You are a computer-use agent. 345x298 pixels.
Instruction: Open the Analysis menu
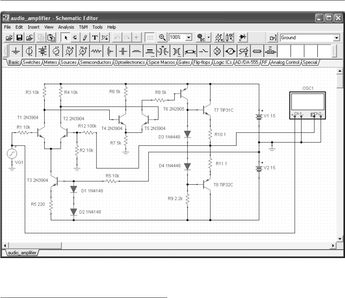coord(66,27)
